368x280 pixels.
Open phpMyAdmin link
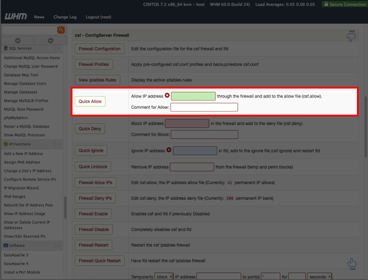tap(15, 117)
